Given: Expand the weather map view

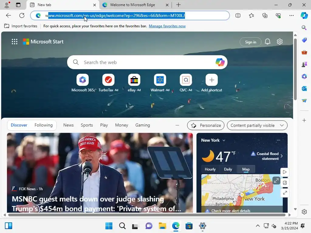Looking at the screenshot, I should pos(276,181).
